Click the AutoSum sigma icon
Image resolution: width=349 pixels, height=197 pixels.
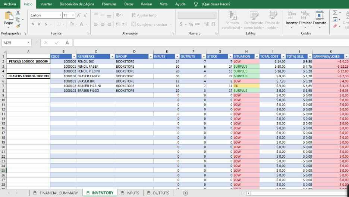coord(335,13)
